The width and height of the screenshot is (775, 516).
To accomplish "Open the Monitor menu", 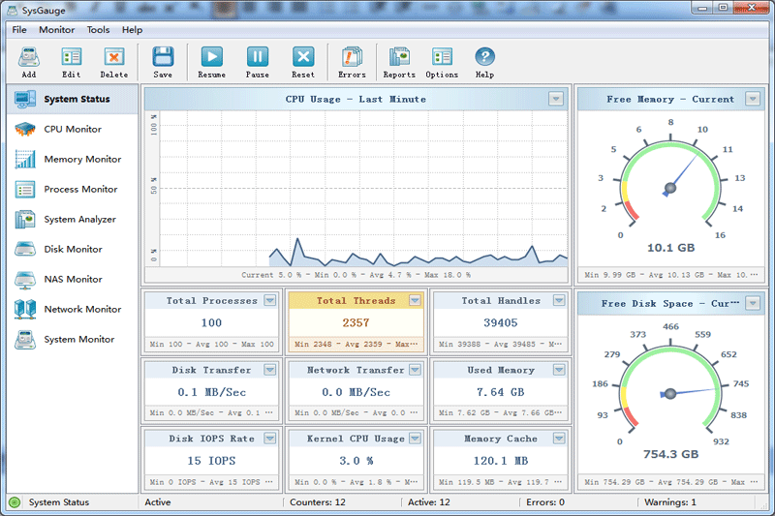I will pyautogui.click(x=56, y=30).
